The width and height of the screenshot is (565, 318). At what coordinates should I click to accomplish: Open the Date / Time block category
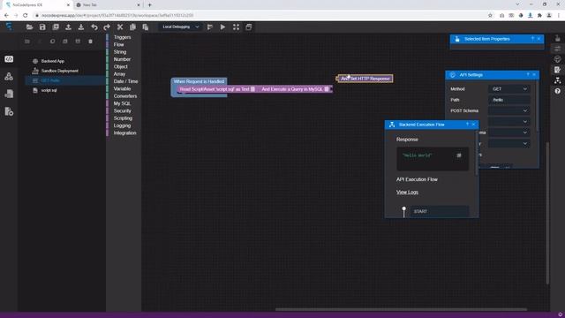point(125,81)
